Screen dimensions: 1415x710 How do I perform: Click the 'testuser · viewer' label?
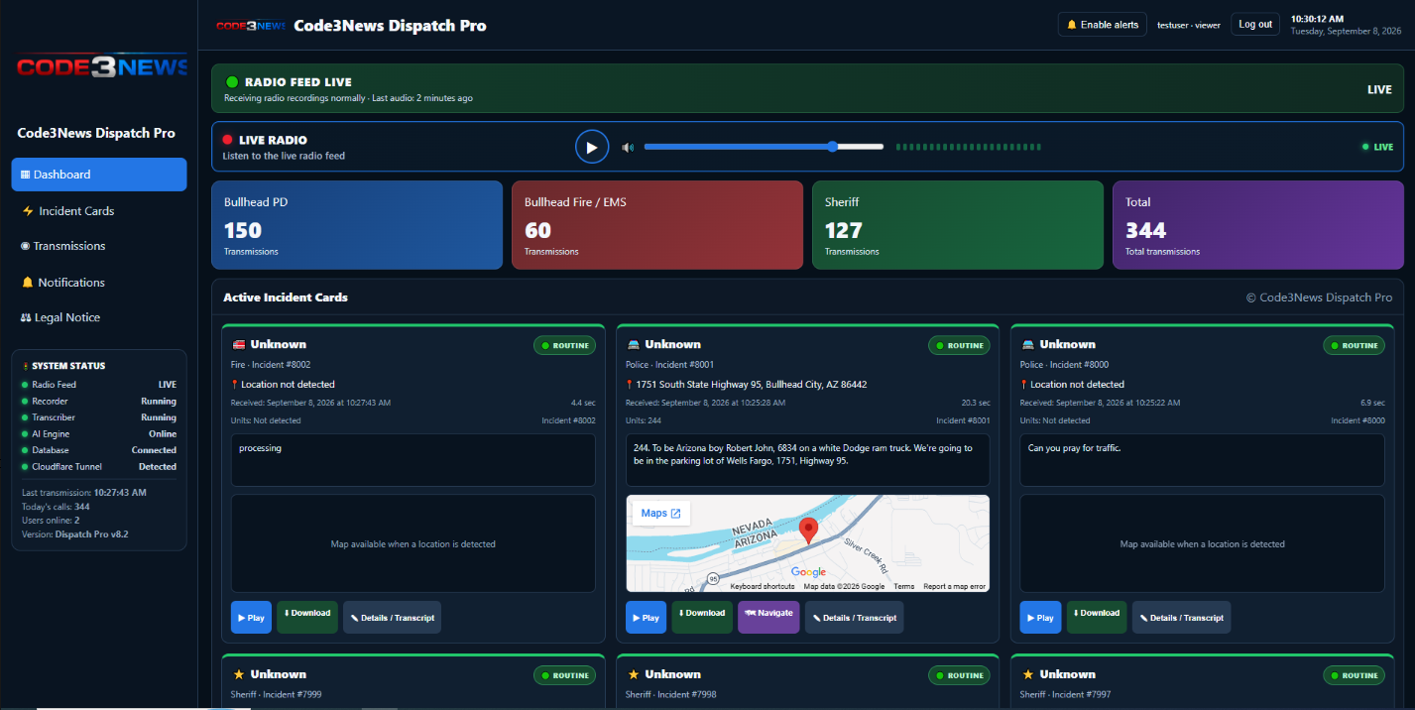click(1189, 26)
